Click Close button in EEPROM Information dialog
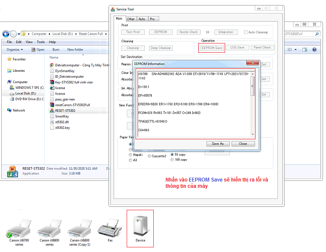Screen dimensions: 326x252 [x=243, y=144]
